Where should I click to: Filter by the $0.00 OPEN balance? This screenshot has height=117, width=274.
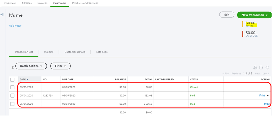click(250, 24)
